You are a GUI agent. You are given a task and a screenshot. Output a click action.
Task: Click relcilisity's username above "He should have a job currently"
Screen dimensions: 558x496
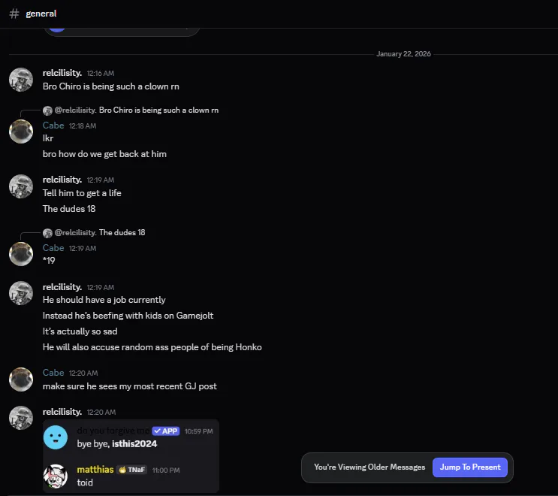62,287
